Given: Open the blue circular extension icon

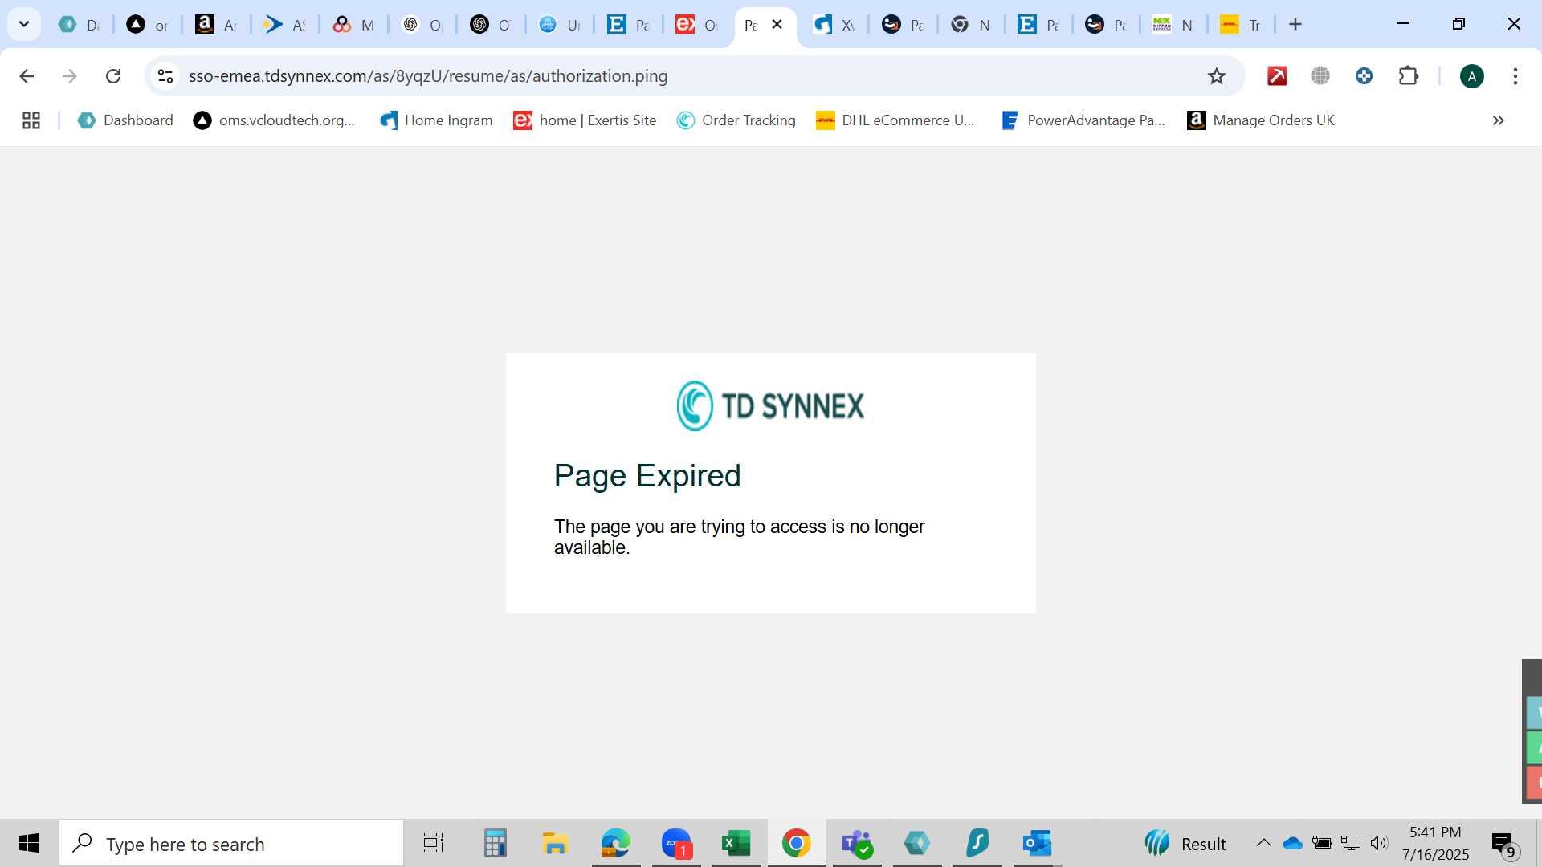Looking at the screenshot, I should click(1364, 76).
